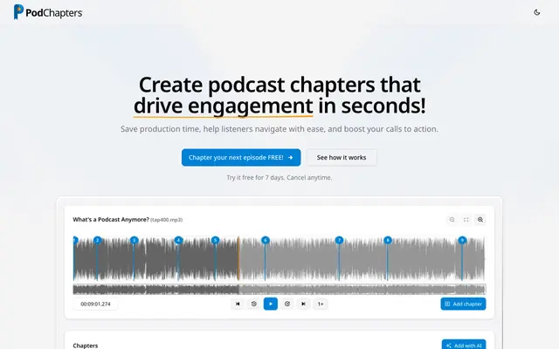The height and width of the screenshot is (349, 559).
Task: Click the underlined 'drive engagement' headline words
Action: click(224, 106)
